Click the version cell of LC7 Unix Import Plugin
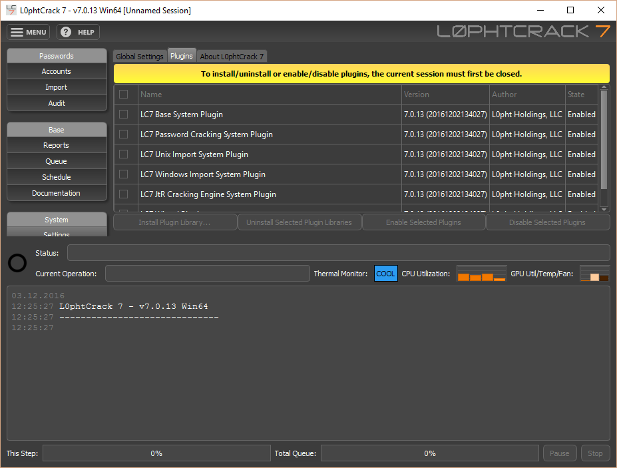Image resolution: width=617 pixels, height=468 pixels. pyautogui.click(x=445, y=154)
